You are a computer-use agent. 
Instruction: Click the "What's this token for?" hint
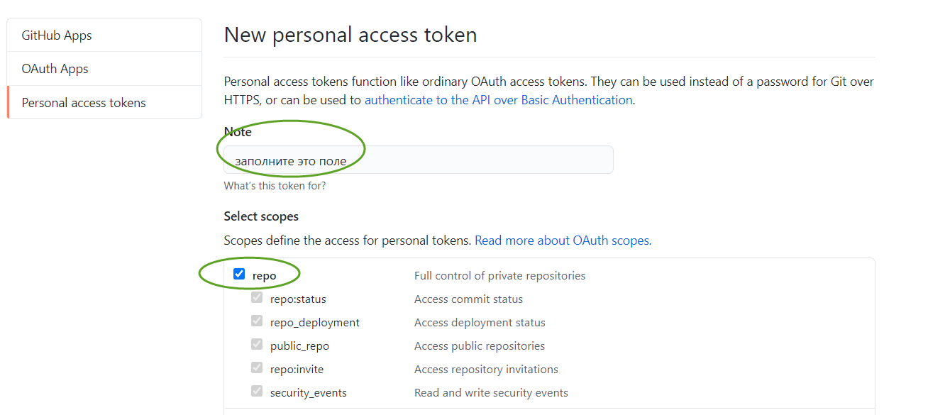[x=275, y=187]
